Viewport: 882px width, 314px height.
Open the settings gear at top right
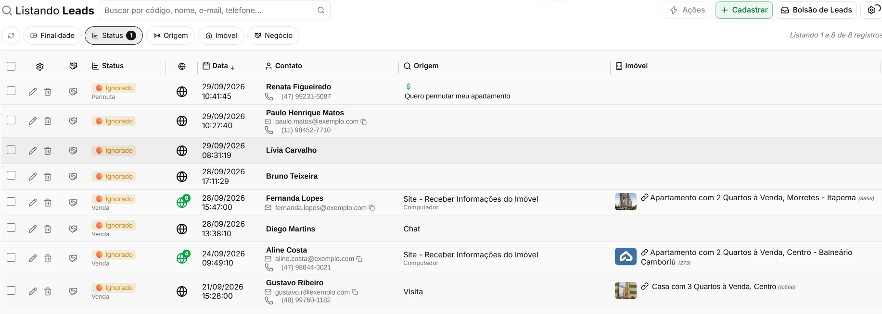871,10
